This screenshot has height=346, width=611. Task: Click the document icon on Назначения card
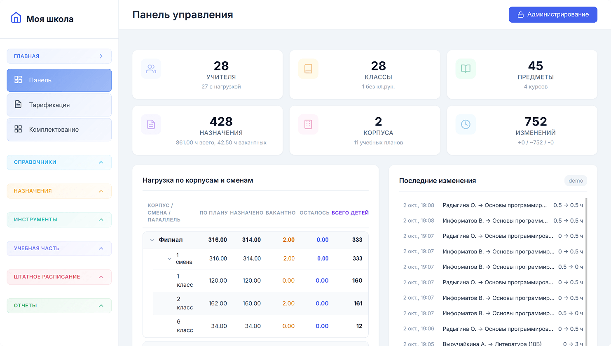(151, 124)
